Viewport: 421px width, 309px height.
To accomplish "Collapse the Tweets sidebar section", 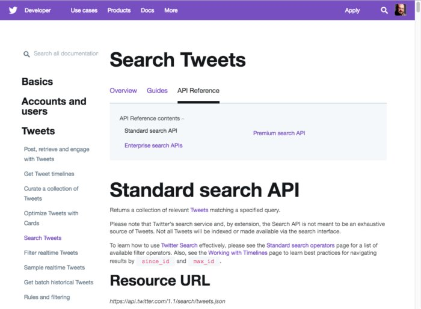I will point(38,131).
